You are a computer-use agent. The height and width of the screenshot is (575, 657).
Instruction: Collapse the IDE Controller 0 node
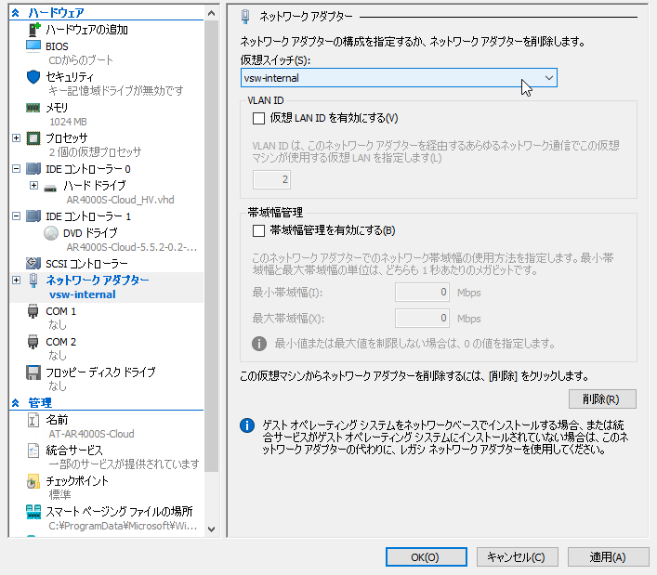tap(16, 169)
